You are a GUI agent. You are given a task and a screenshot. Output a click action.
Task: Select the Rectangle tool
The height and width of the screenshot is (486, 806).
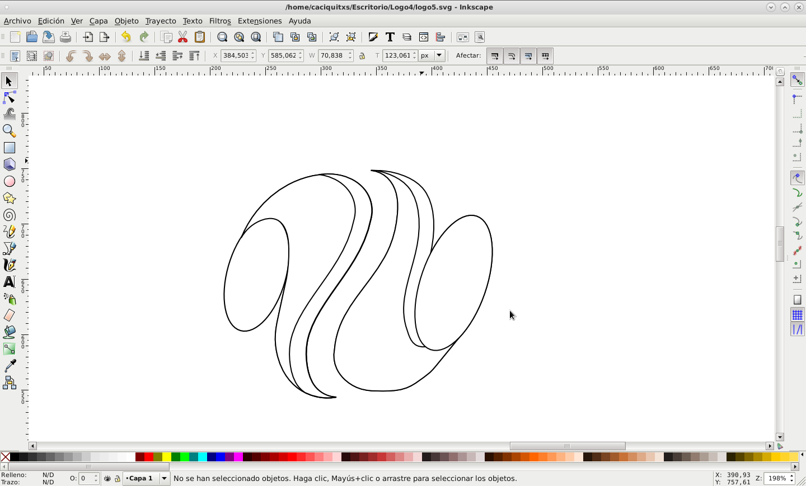pos(10,148)
